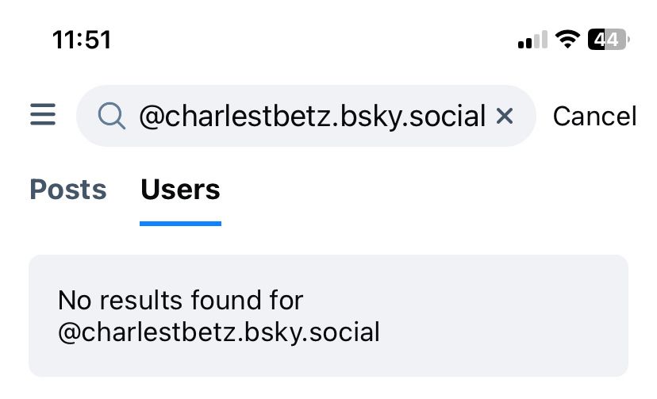Tap the number 44 on the battery
The width and height of the screenshot is (657, 399).
pos(606,40)
